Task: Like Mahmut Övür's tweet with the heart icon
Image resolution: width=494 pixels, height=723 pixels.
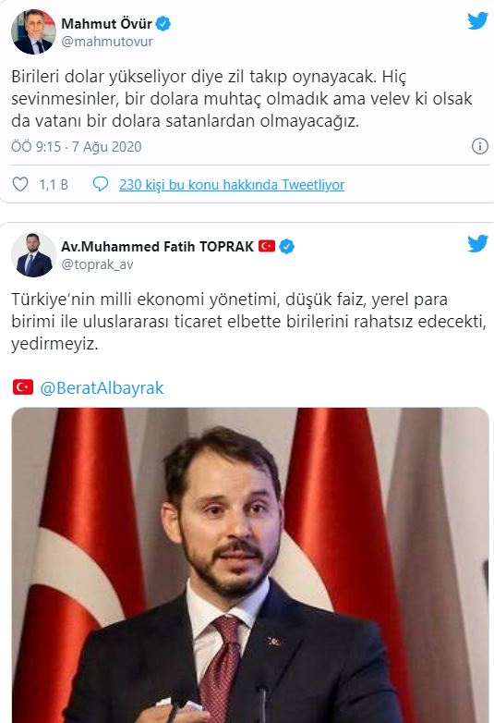Action: pyautogui.click(x=20, y=184)
